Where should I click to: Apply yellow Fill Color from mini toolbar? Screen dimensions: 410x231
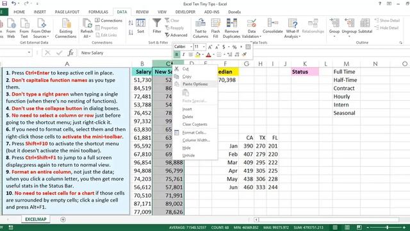tap(198, 55)
